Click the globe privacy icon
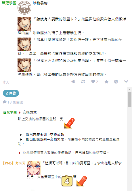The image size is (132, 191). click(116, 81)
